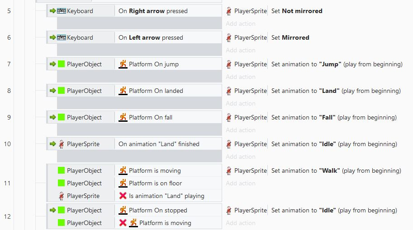Select "Platform is on floor" condition
Screen dimensions: 413x230
click(x=156, y=183)
